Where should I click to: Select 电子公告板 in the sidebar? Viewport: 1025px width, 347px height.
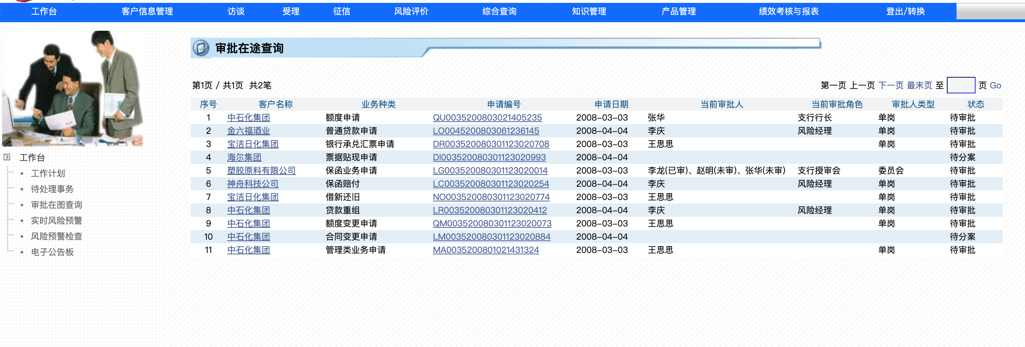52,252
